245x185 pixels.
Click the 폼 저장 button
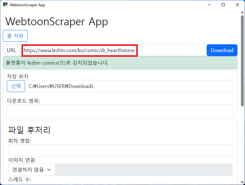tap(15, 36)
